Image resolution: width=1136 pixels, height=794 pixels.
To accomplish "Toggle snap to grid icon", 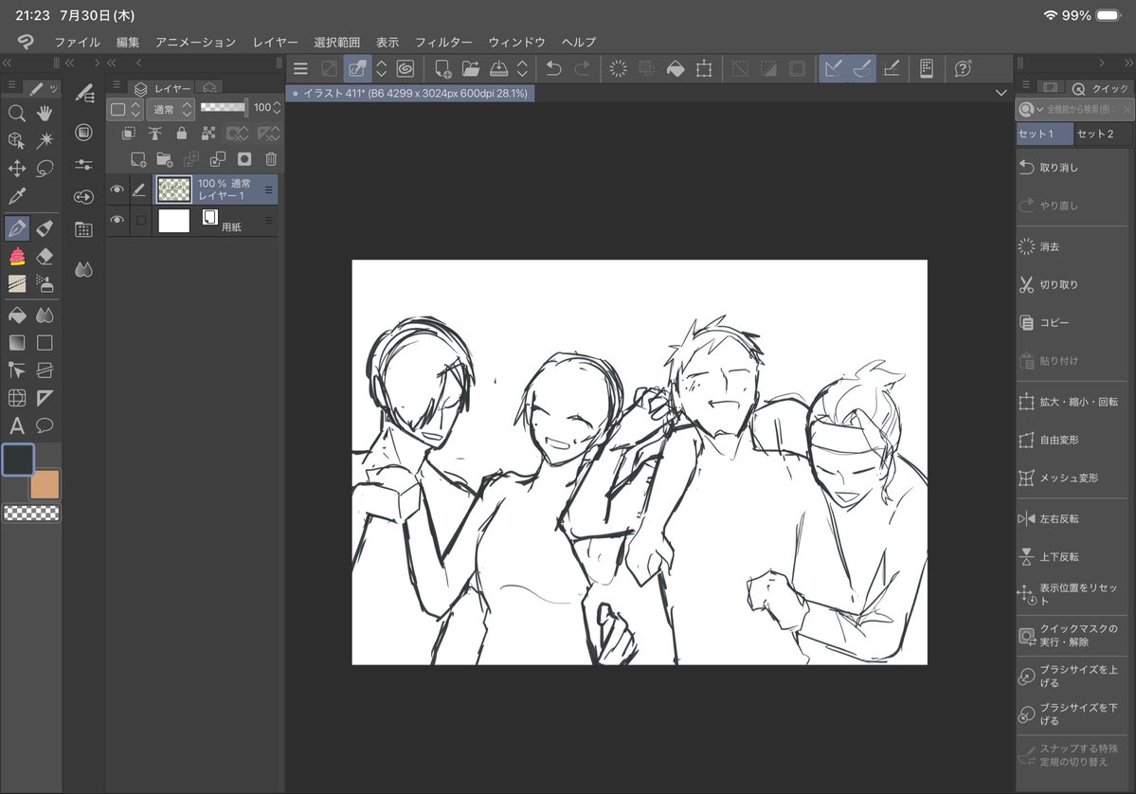I will tap(892, 69).
